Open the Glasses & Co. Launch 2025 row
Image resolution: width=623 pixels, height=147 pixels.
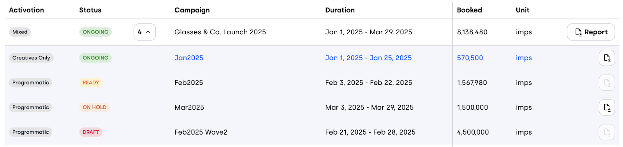[x=311, y=32]
